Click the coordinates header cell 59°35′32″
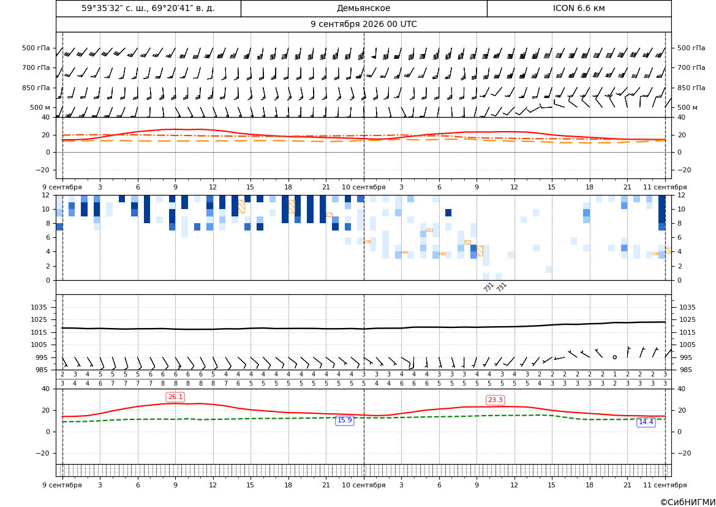 148,8
